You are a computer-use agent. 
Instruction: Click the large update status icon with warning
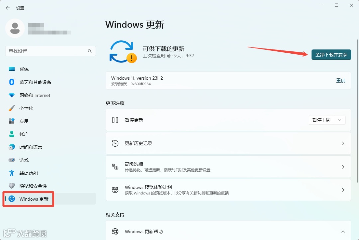(x=123, y=52)
